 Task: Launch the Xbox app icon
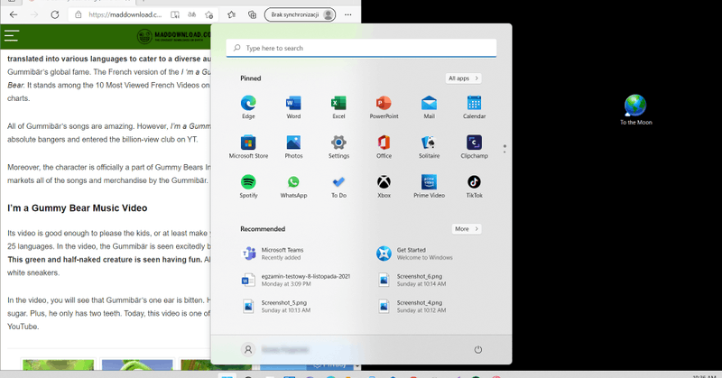pyautogui.click(x=384, y=187)
